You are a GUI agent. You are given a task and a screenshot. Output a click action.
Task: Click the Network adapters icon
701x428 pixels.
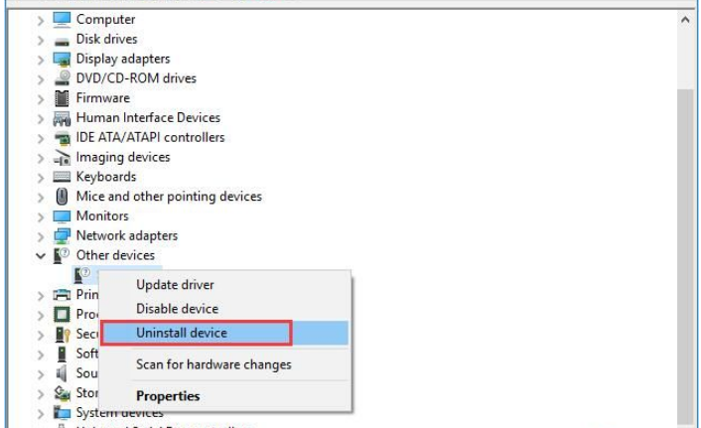click(62, 235)
